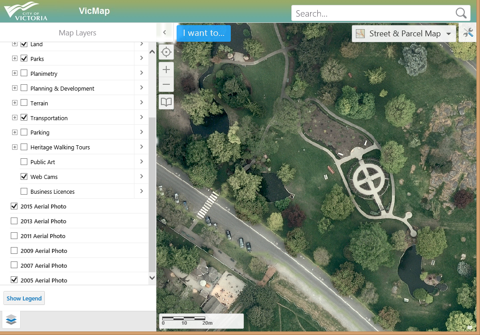
Task: Check the Public Art checkbox
Action: [24, 162]
